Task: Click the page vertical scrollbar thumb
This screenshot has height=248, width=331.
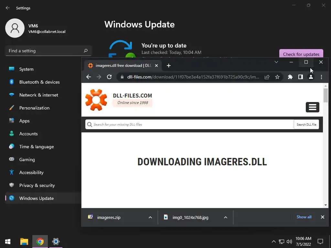Action: [326, 95]
